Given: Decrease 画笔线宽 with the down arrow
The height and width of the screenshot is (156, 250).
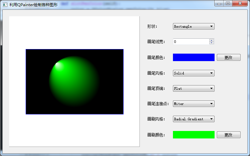Looking at the screenshot, I should tap(212, 43).
